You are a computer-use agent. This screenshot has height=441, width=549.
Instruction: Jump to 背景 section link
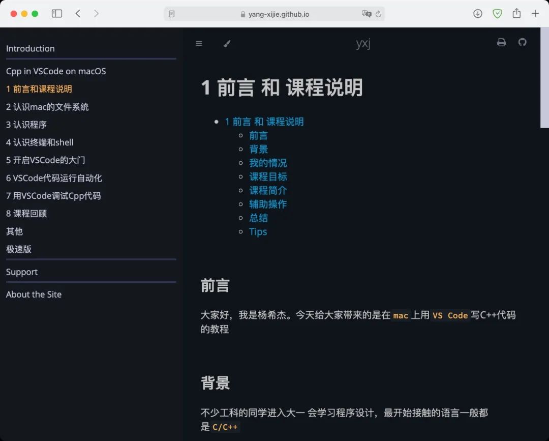tap(258, 149)
